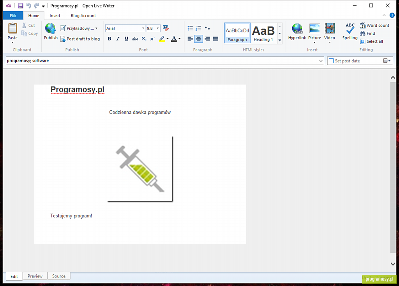
Task: Click the vertical scrollbar down arrow
Action: coord(393,264)
